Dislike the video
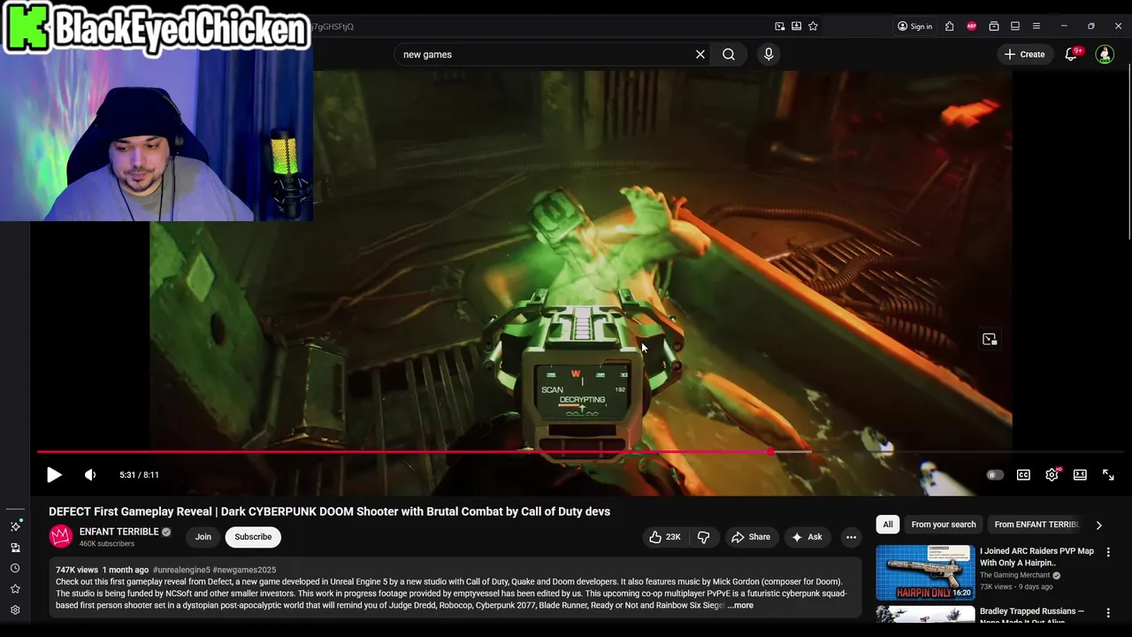This screenshot has height=637, width=1132. 704,537
